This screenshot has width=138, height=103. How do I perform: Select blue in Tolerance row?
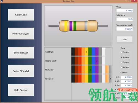(x=94, y=78)
